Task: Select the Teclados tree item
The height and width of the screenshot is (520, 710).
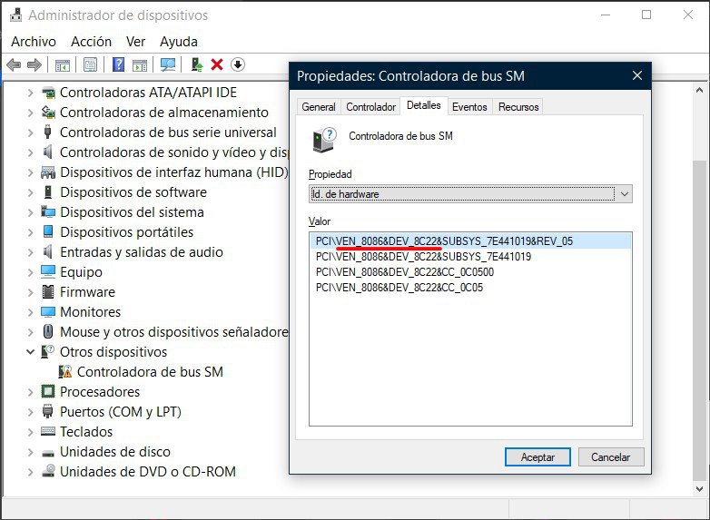Action: click(86, 431)
